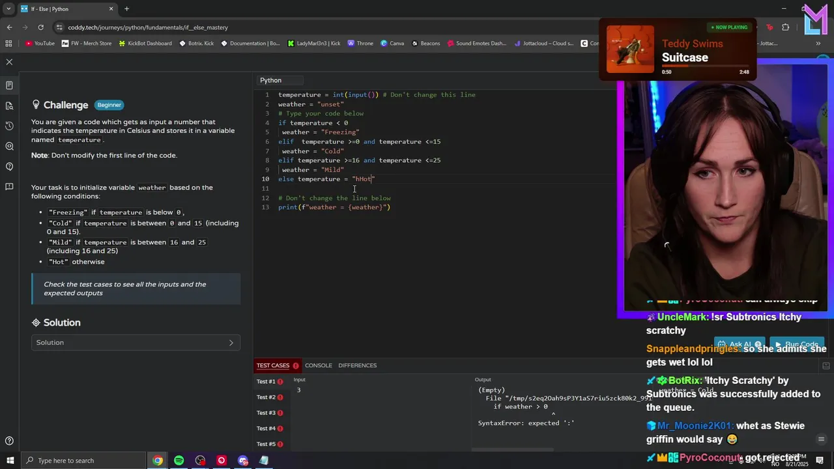Open the Throne bookmark
The image size is (834, 469).
(360, 44)
